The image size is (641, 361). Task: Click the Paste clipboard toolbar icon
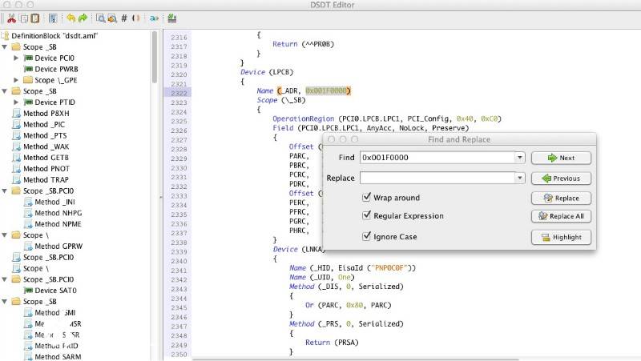click(34, 18)
